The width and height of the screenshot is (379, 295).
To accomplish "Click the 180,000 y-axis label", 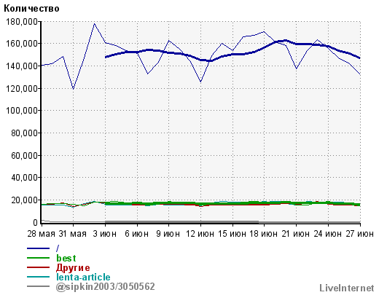I will [22, 22].
